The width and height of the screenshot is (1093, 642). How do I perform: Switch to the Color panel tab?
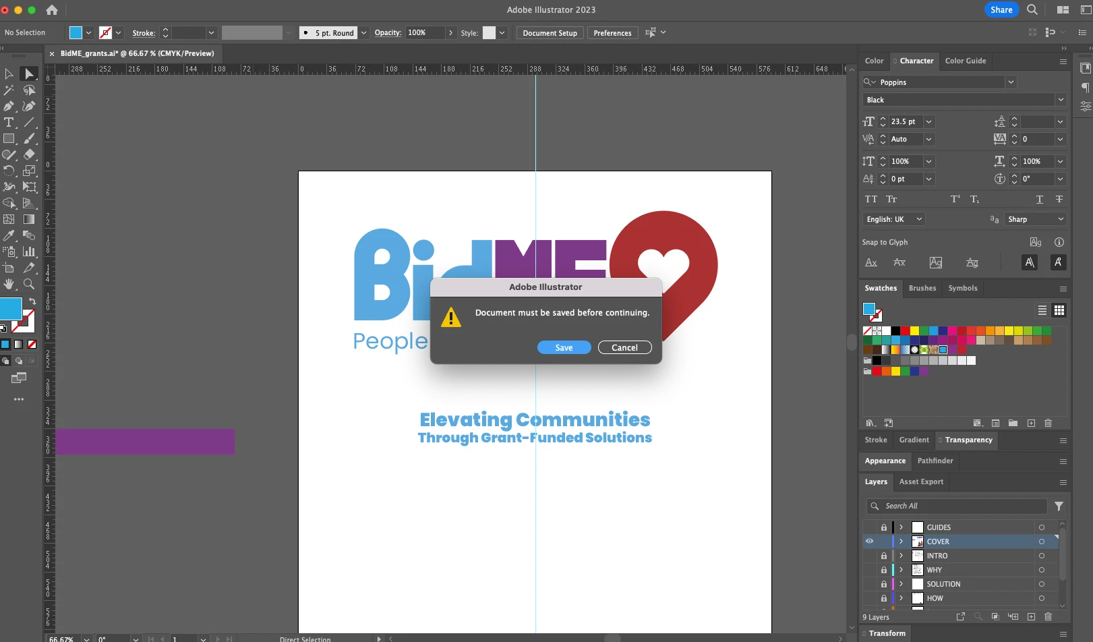coord(874,61)
